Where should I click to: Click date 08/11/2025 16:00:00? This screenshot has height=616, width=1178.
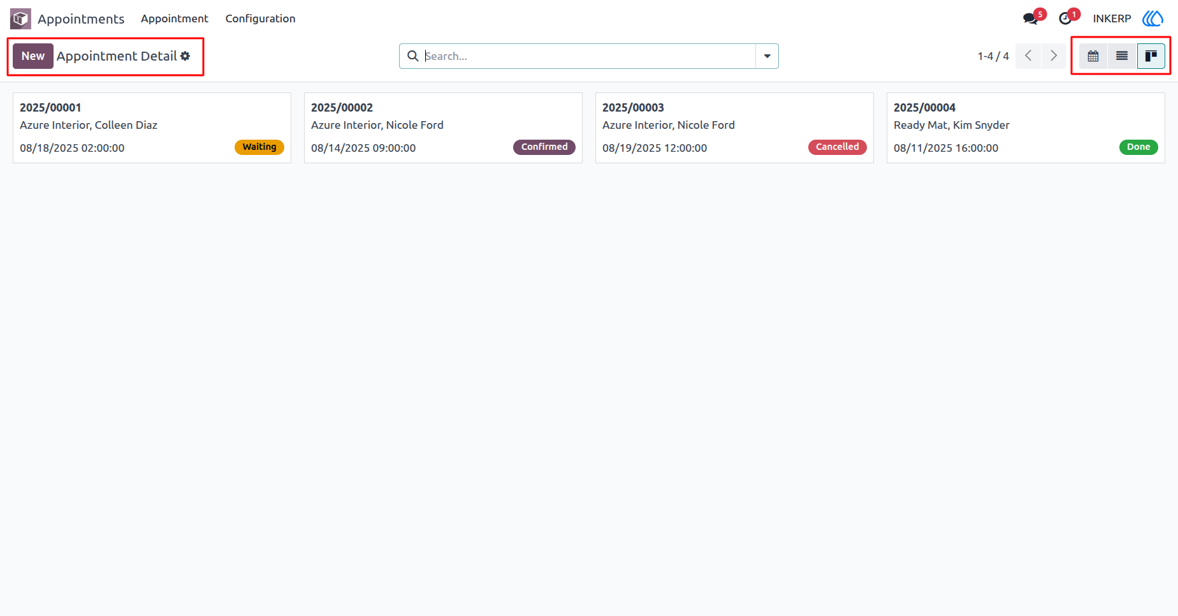(x=946, y=148)
